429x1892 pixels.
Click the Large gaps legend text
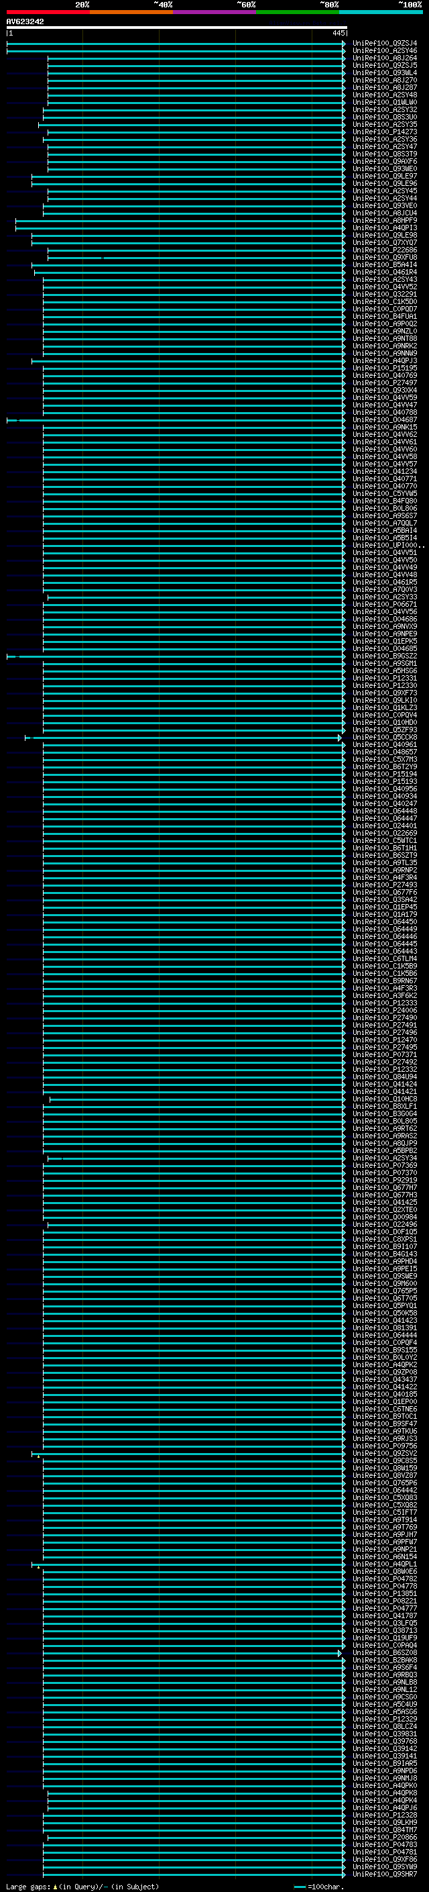(28, 1887)
